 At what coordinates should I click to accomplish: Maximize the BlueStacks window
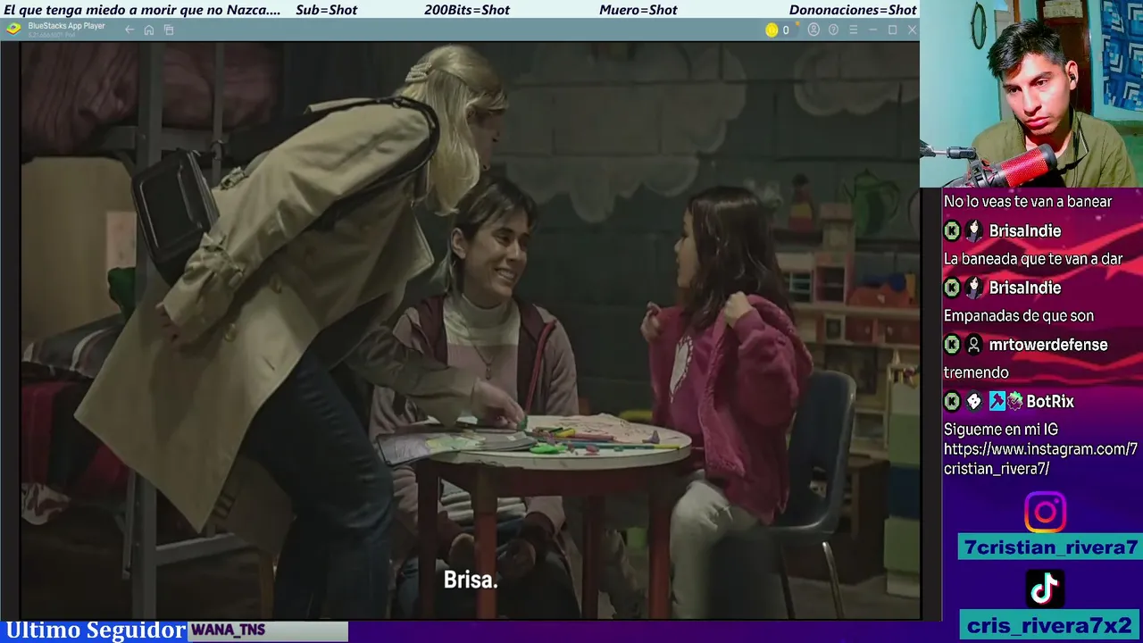pyautogui.click(x=892, y=29)
